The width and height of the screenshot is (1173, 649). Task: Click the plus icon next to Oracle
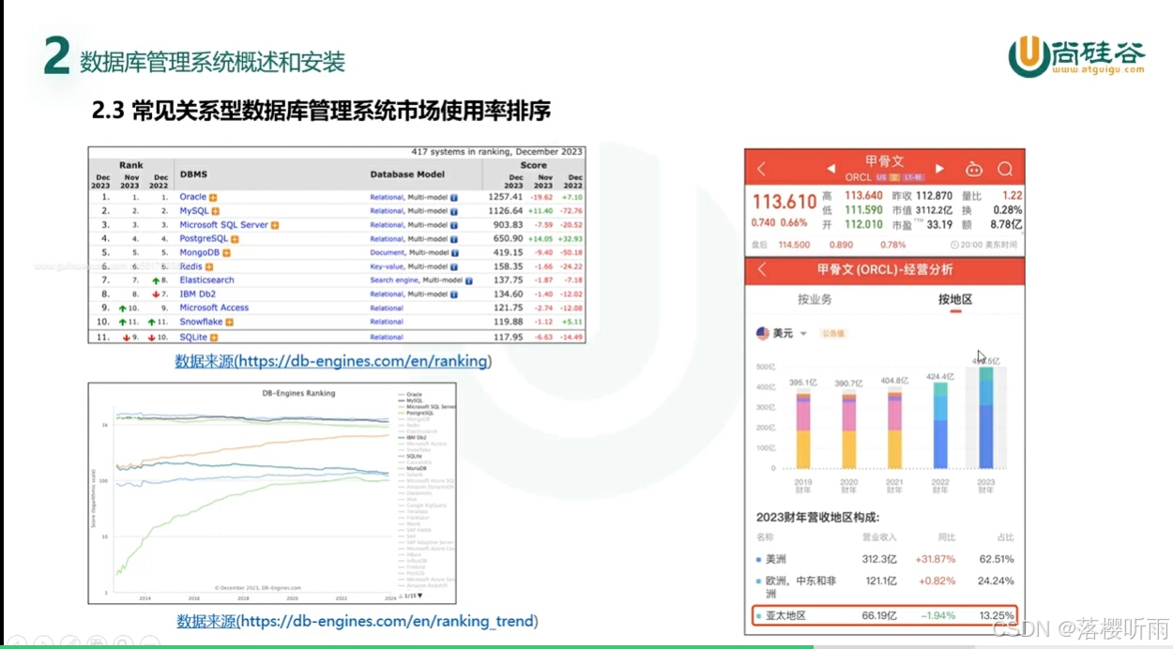pyautogui.click(x=214, y=198)
